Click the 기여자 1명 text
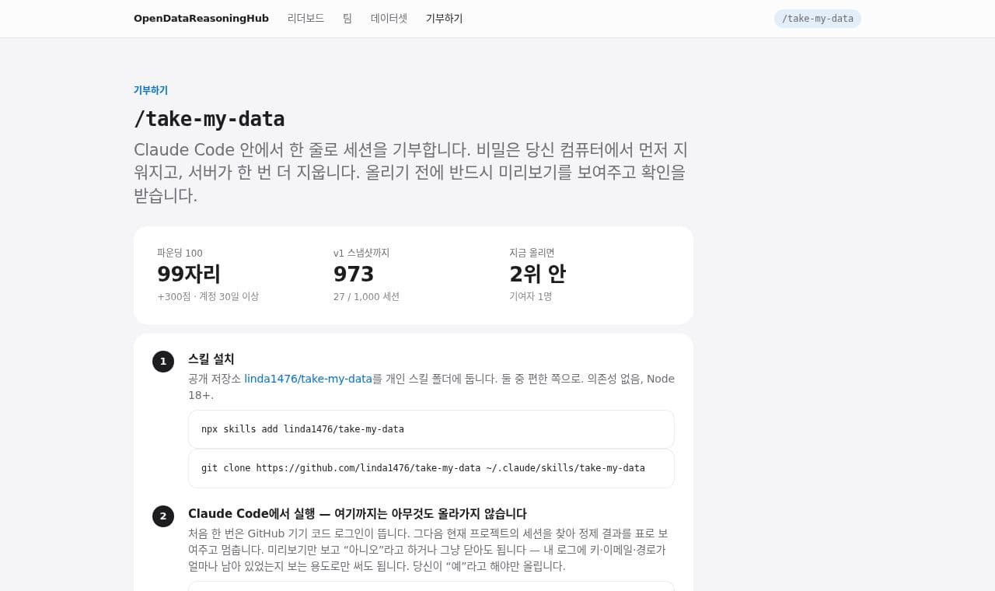 click(530, 296)
